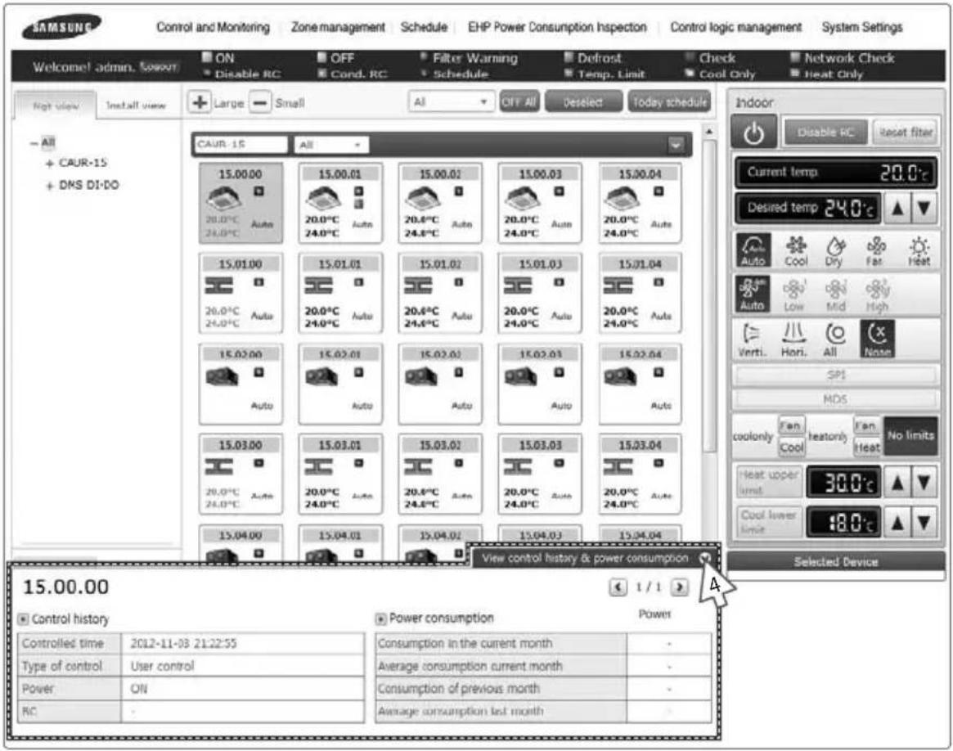Image resolution: width=953 pixels, height=751 pixels.
Task: Click the unit list vertical scrollbar
Action: (x=708, y=295)
